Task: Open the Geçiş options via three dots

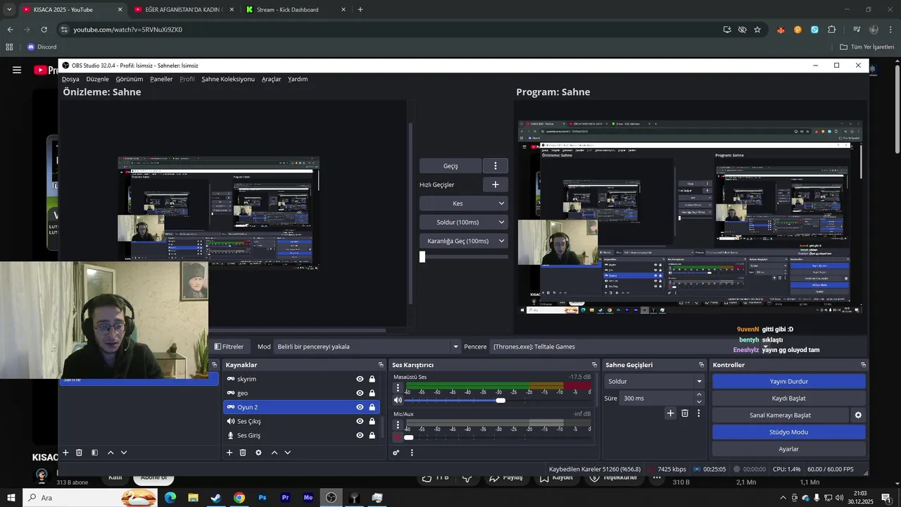Action: coord(496,166)
